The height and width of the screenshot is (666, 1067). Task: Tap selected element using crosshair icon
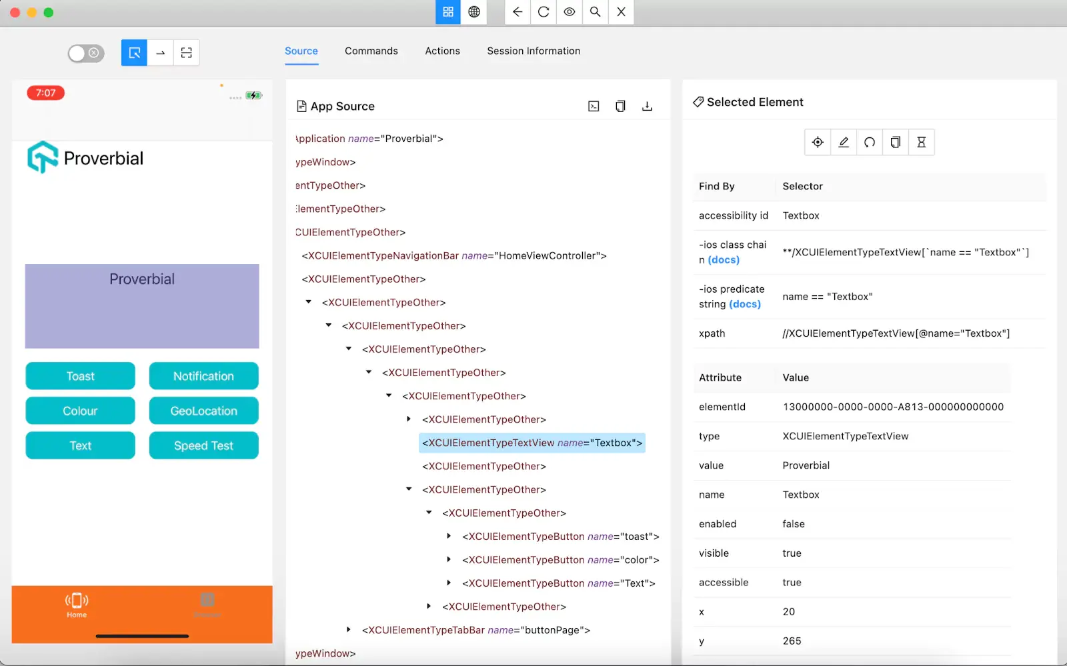(x=818, y=142)
